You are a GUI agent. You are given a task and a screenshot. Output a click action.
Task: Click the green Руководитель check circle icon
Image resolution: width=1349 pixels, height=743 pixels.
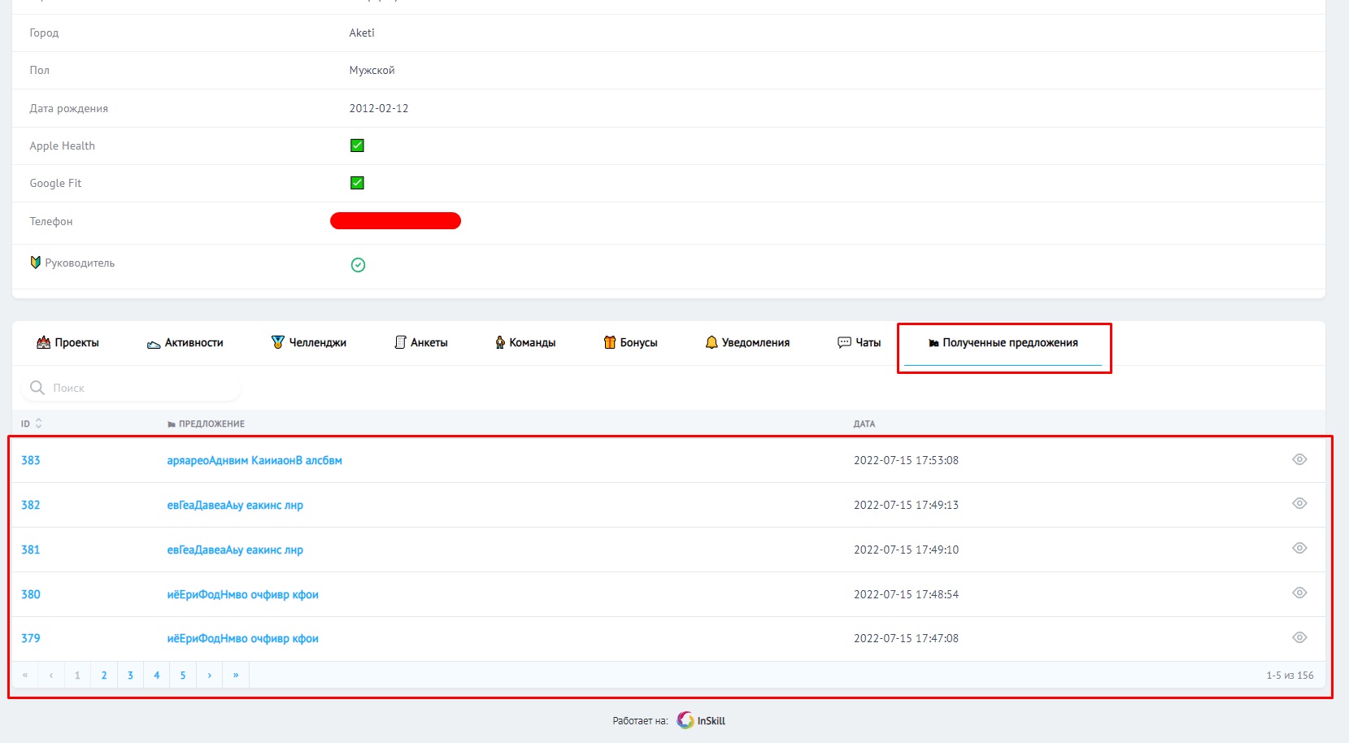coord(358,265)
